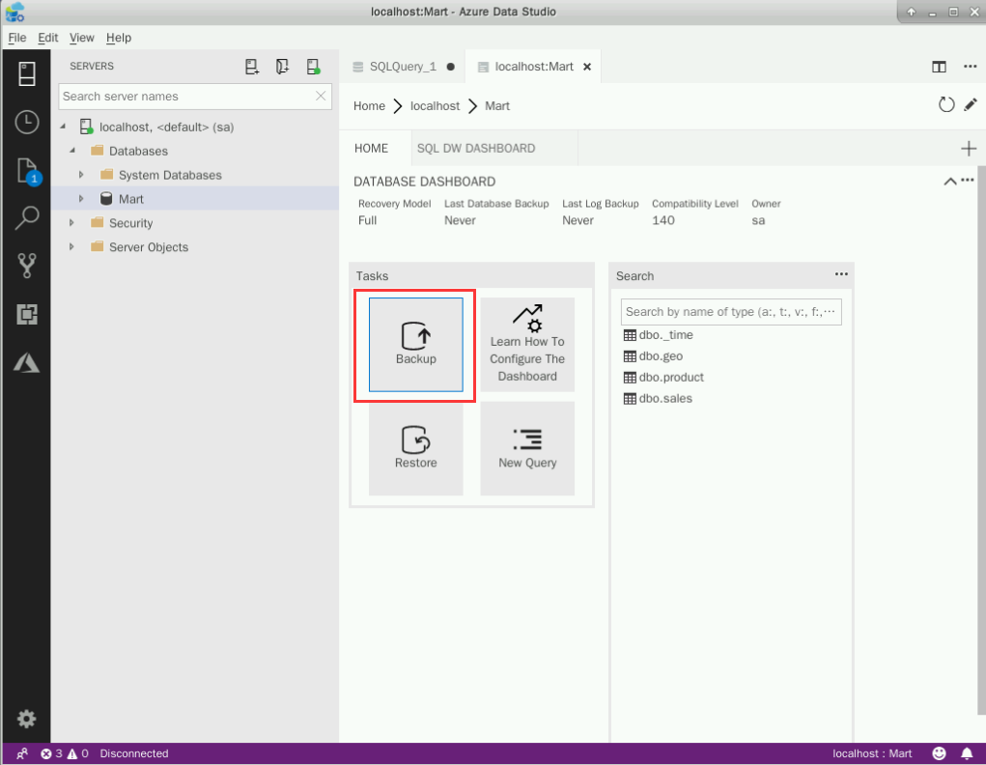Click the New Connection icon in Servers
The width and height of the screenshot is (986, 765).
coord(252,67)
